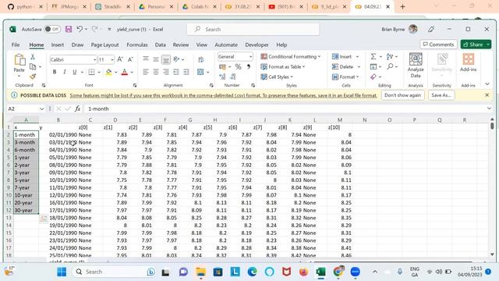Expand Format as Table menu

283,67
